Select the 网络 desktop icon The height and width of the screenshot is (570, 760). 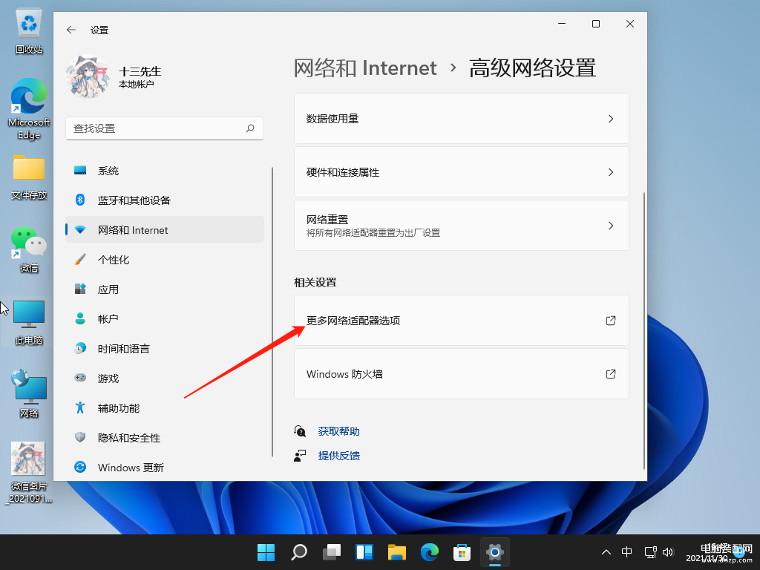(x=29, y=393)
